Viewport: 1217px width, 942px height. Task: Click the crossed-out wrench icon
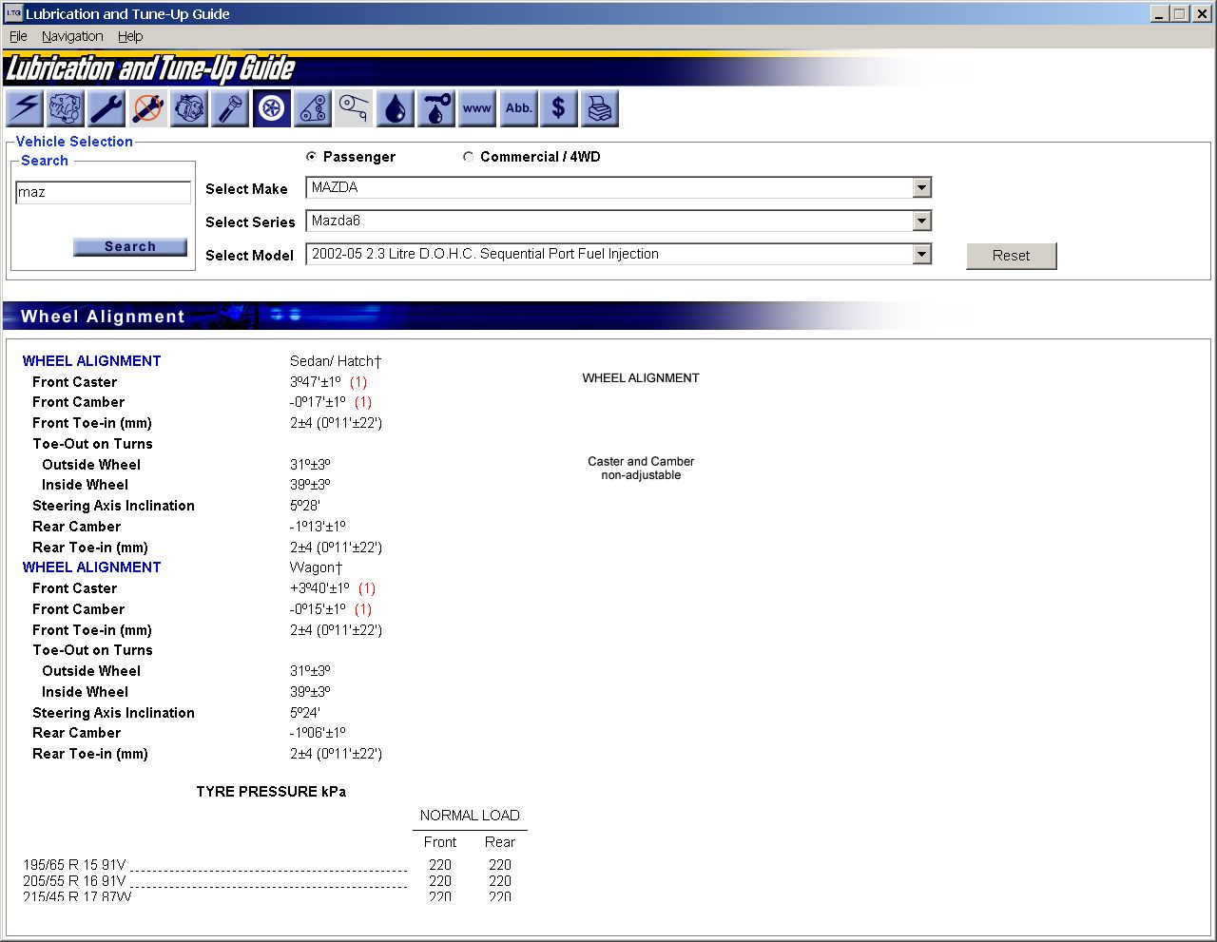[x=147, y=108]
